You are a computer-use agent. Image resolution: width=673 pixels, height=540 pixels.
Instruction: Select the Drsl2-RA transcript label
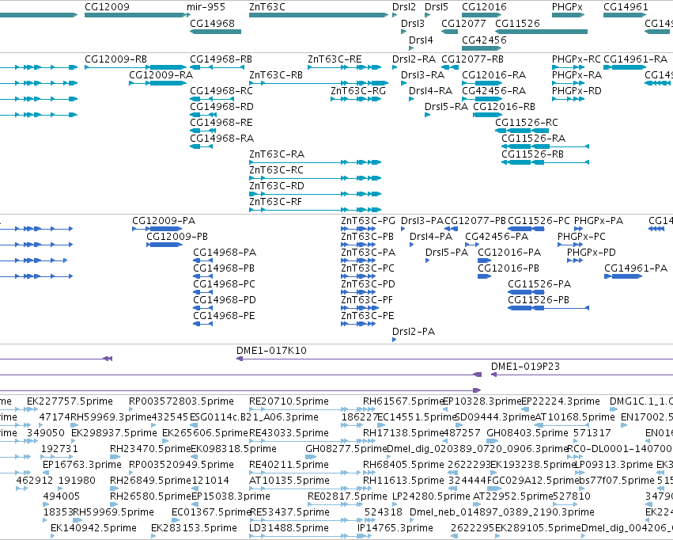(414, 59)
